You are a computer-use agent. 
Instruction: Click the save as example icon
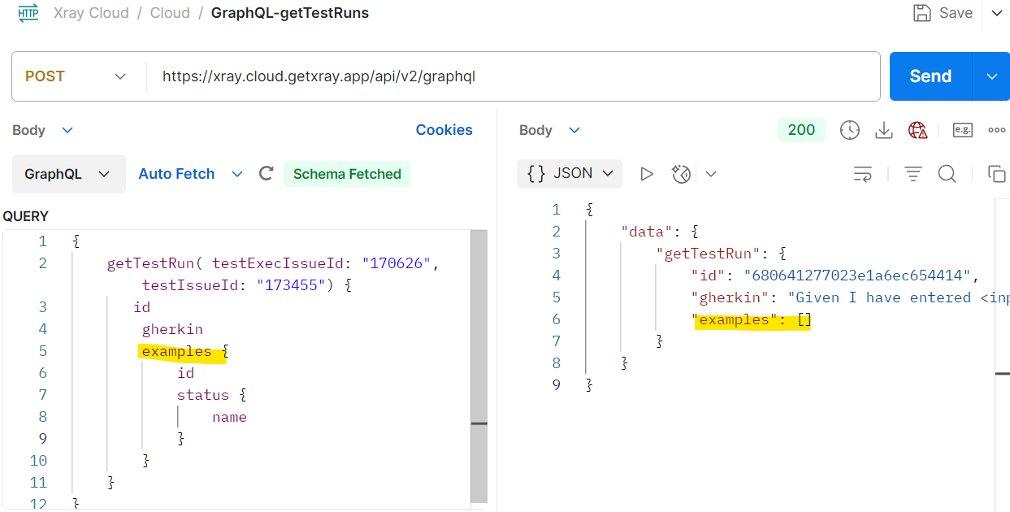[x=963, y=130]
